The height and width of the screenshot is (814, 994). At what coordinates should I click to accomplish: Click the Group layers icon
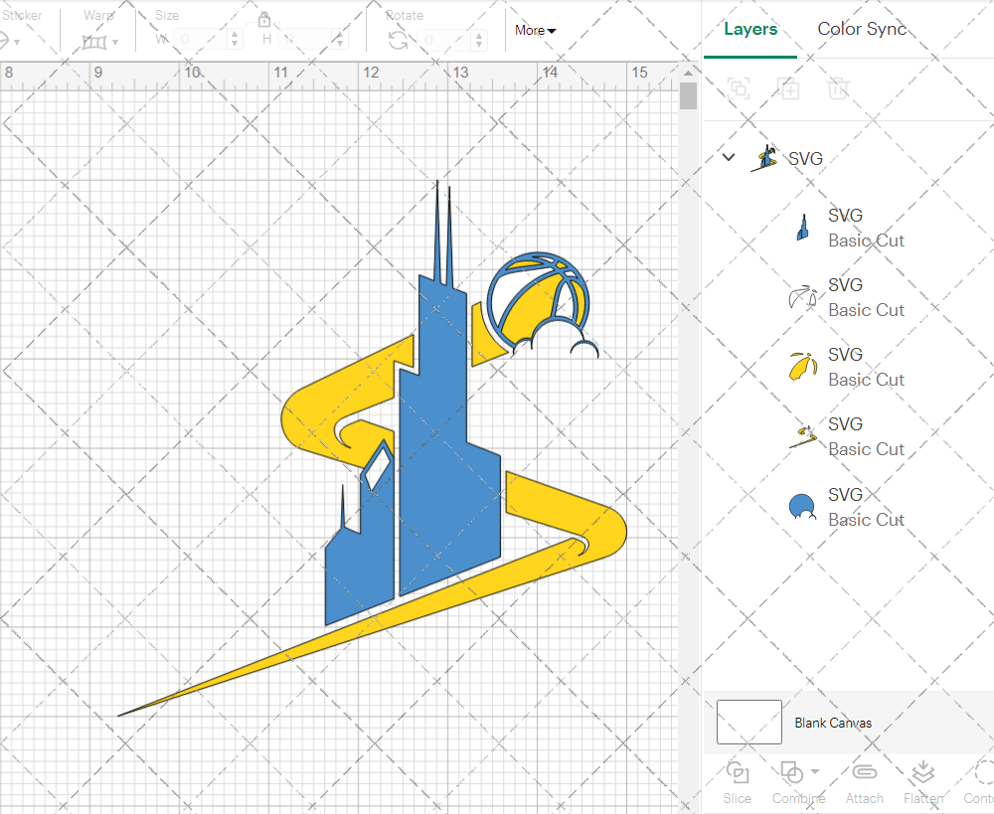tap(739, 88)
